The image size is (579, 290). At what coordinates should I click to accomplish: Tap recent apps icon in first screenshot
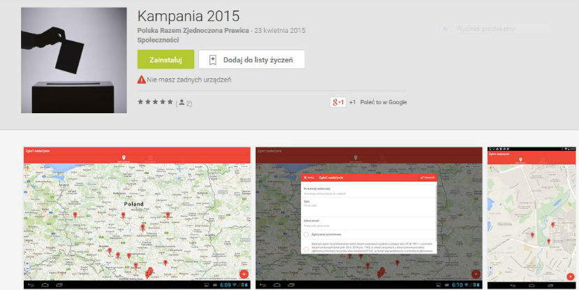59,285
